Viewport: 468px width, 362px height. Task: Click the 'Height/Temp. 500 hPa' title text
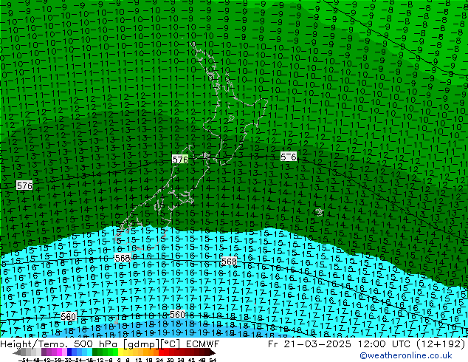coord(58,344)
